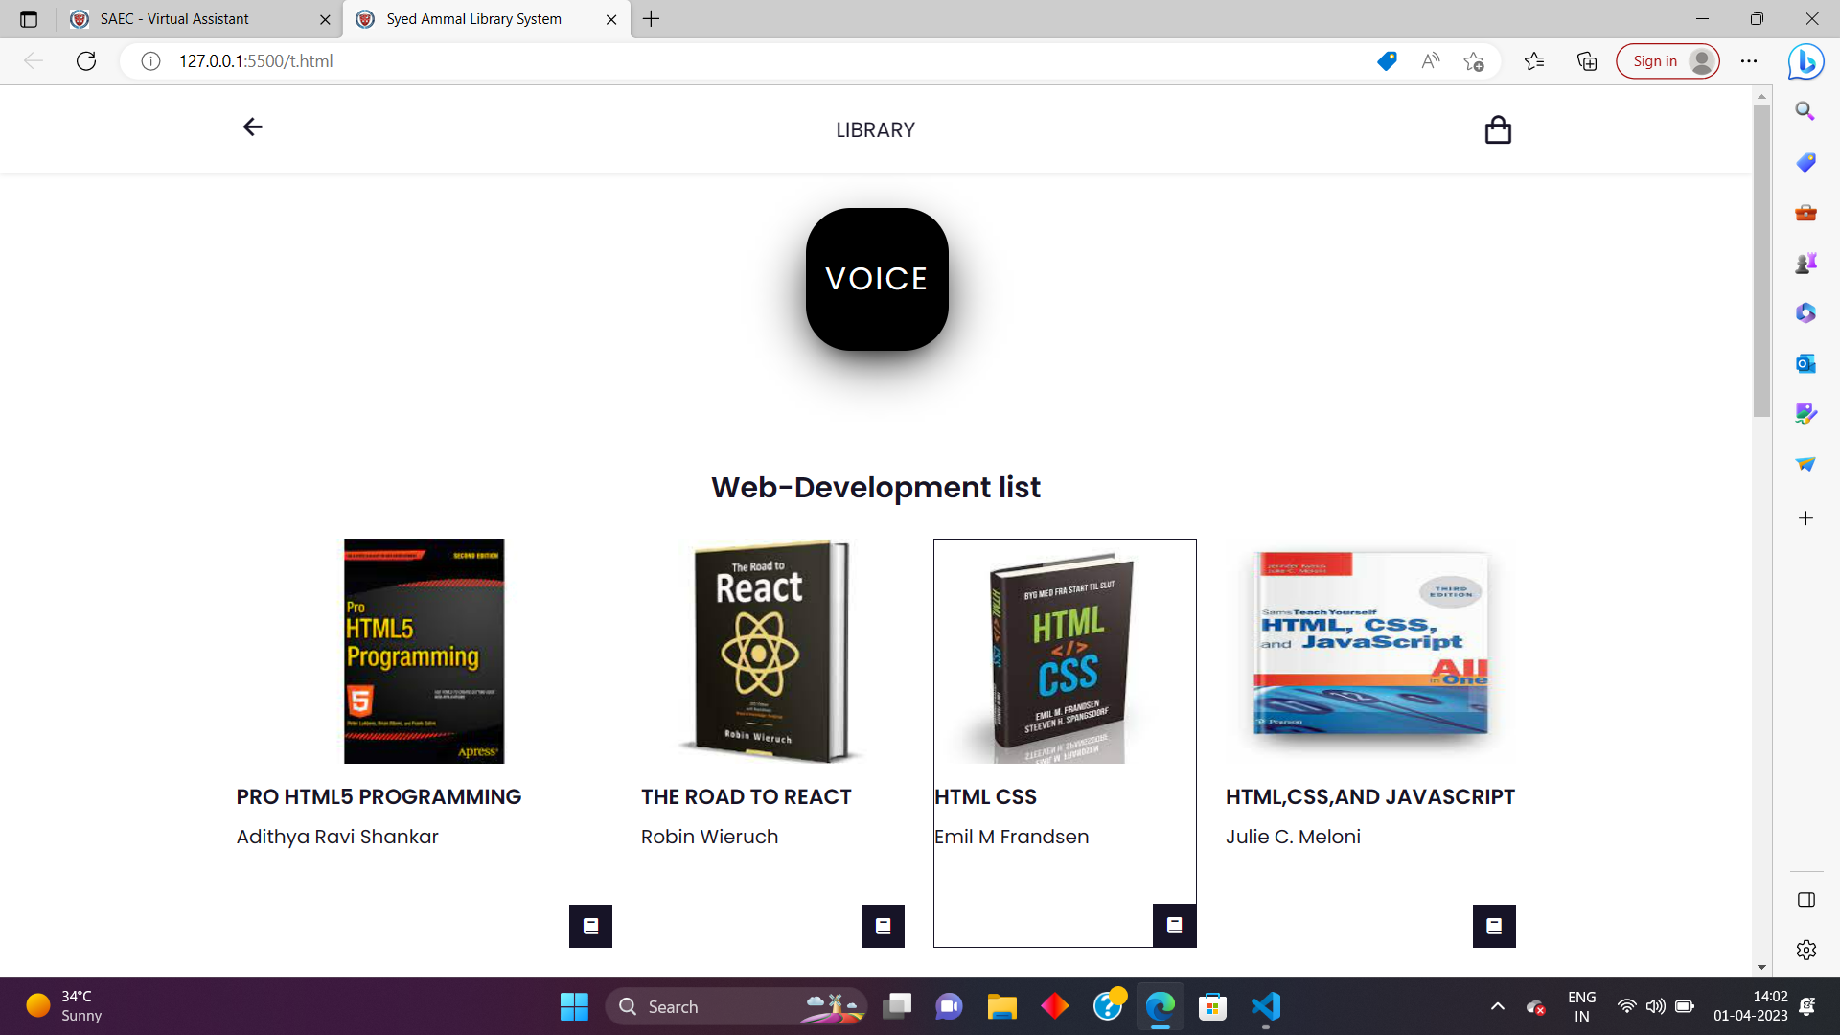Select the HTML,CSS,AND JAVASCRIPT title
1840x1035 pixels.
pos(1370,796)
